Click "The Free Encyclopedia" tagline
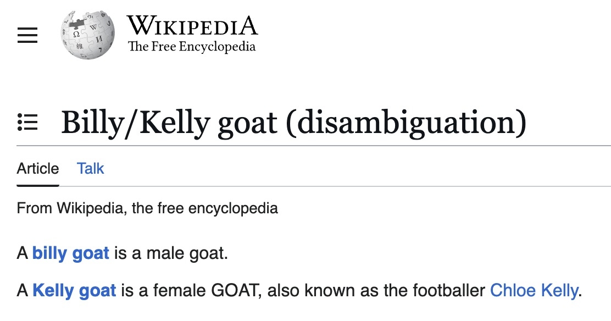Viewport: 611px width, 321px height. pyautogui.click(x=192, y=47)
